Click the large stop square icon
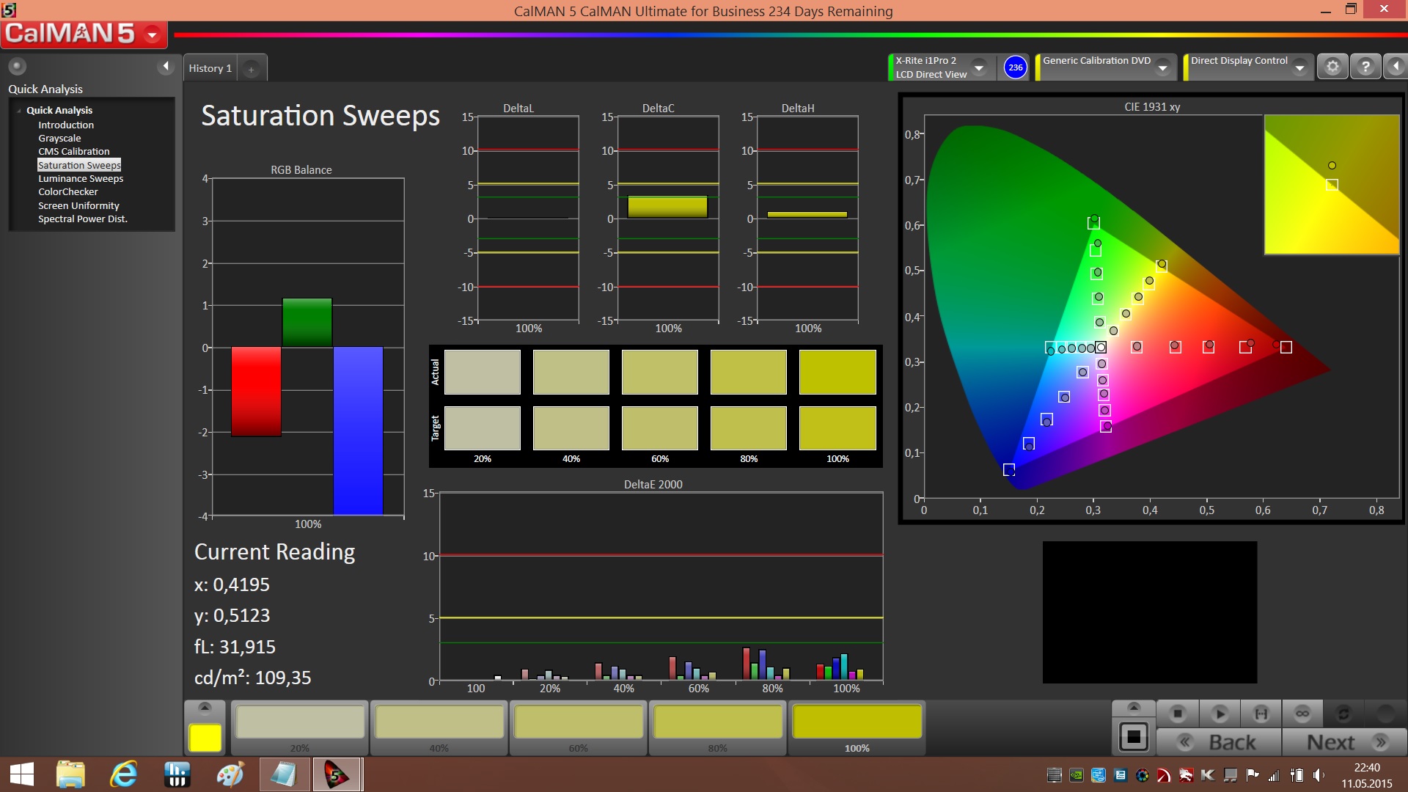Image resolution: width=1408 pixels, height=792 pixels. click(x=1133, y=736)
